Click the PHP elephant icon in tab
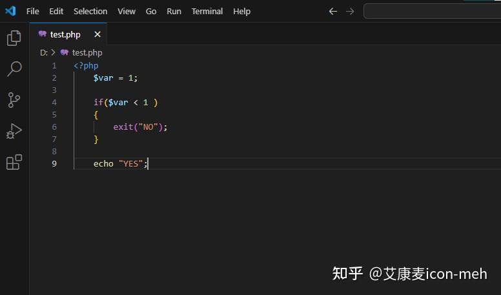This screenshot has height=295, width=501. click(x=43, y=34)
